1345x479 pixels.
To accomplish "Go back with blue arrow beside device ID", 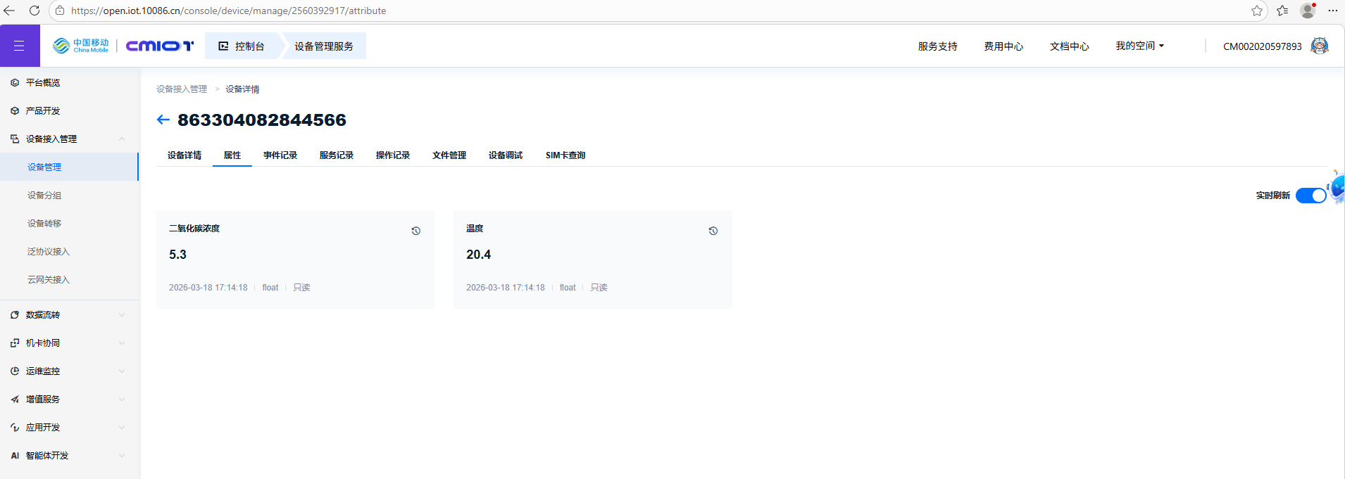I will pos(163,120).
